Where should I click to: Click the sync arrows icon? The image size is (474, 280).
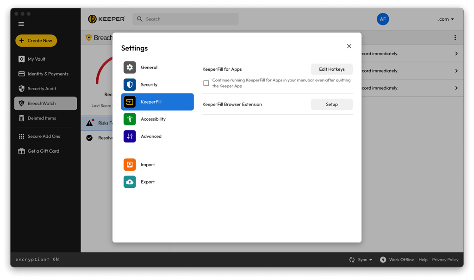click(352, 260)
